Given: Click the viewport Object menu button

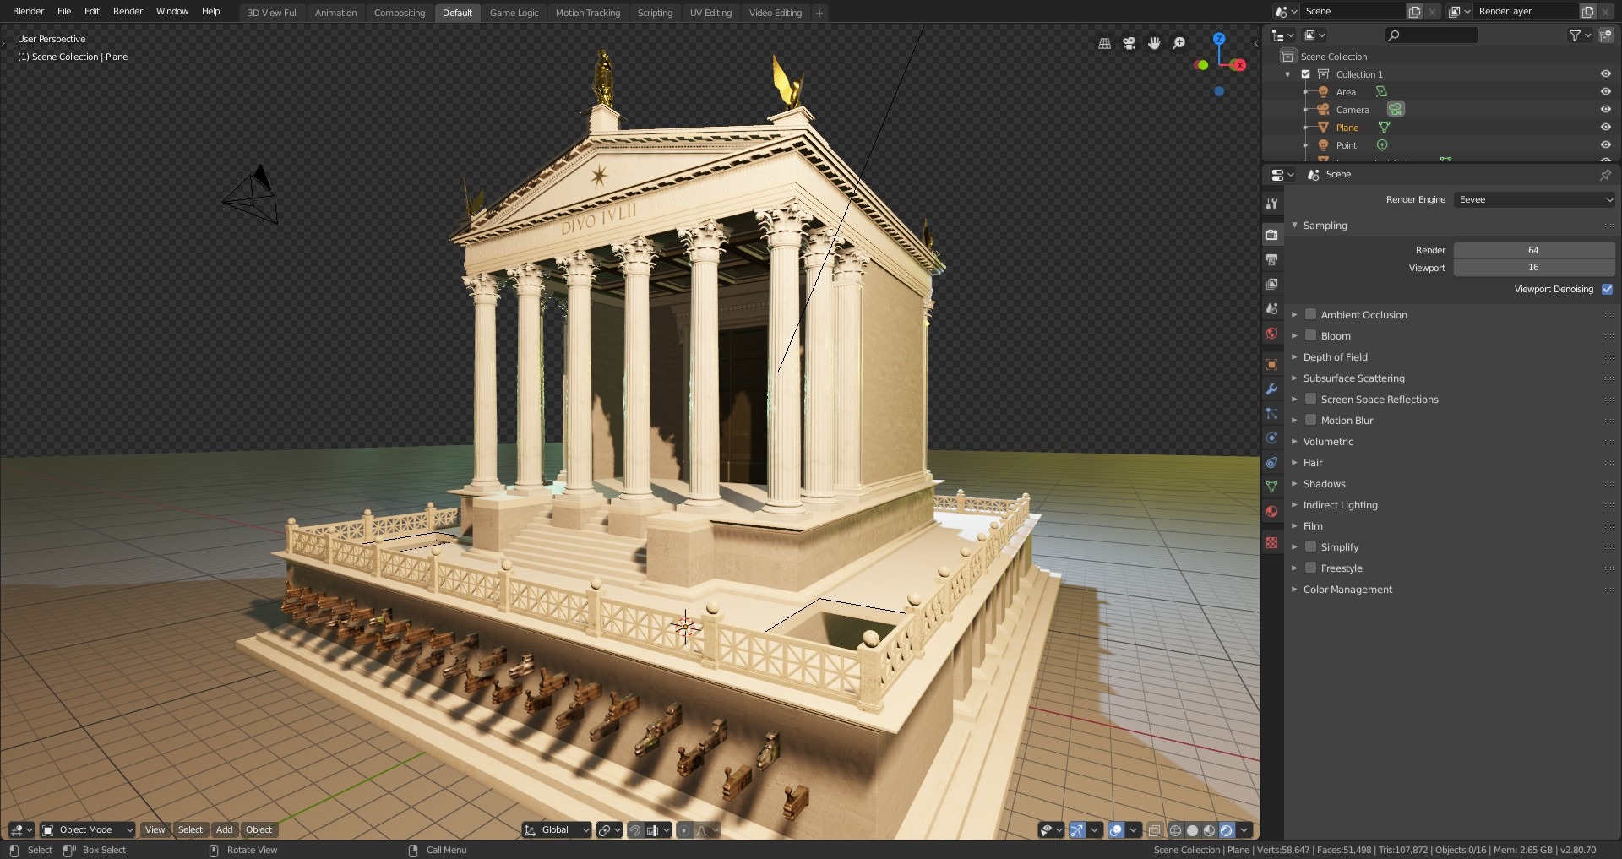Looking at the screenshot, I should [259, 830].
